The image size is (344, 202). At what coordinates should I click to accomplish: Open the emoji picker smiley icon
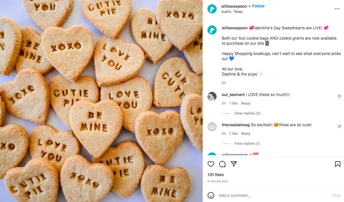point(211,195)
